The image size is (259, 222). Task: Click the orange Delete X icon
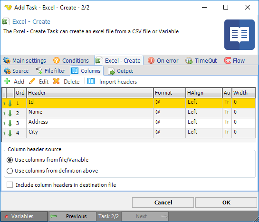pos(57,81)
